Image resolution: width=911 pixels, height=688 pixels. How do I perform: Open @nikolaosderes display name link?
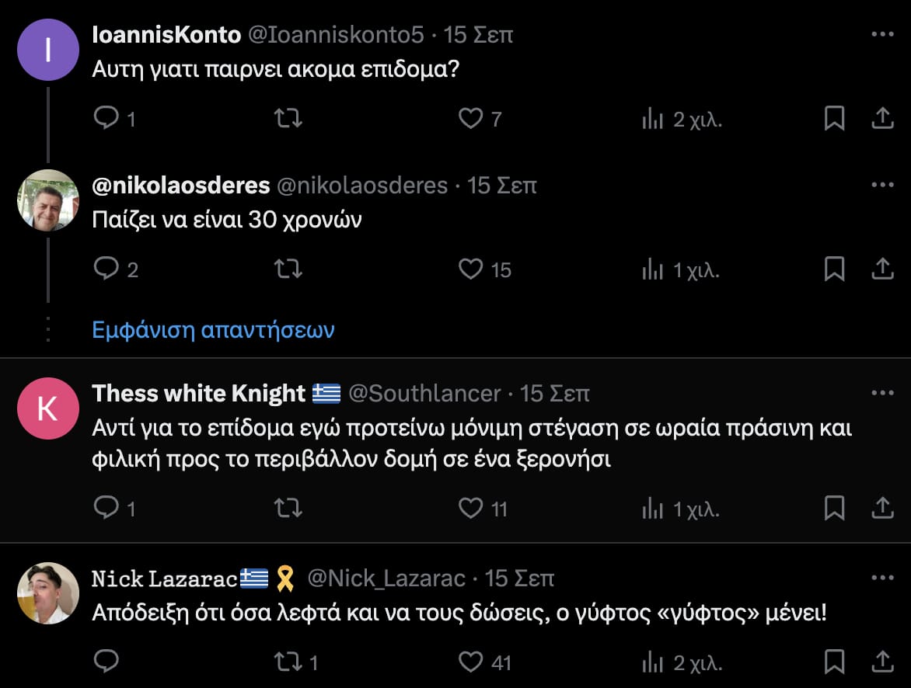pyautogui.click(x=181, y=186)
